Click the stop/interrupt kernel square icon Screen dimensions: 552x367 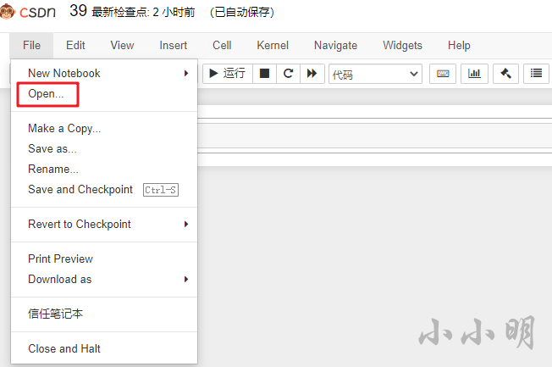click(x=264, y=74)
